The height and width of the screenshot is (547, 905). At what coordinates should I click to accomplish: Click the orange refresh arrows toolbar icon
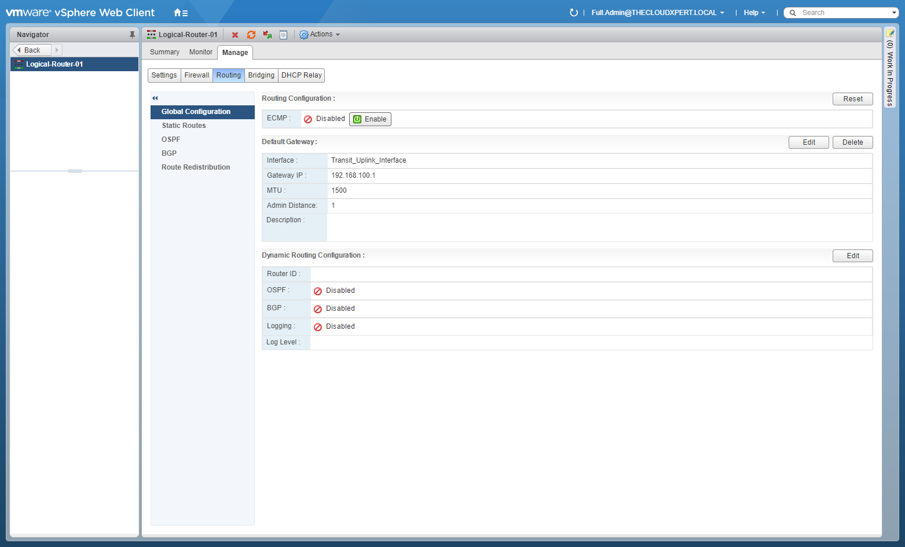coord(251,35)
